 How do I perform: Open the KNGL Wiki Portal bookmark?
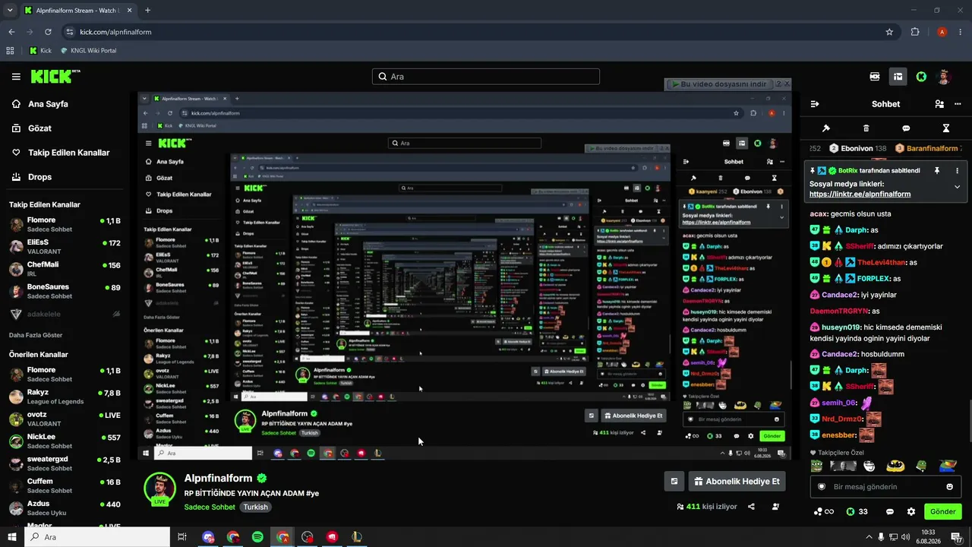pyautogui.click(x=87, y=51)
